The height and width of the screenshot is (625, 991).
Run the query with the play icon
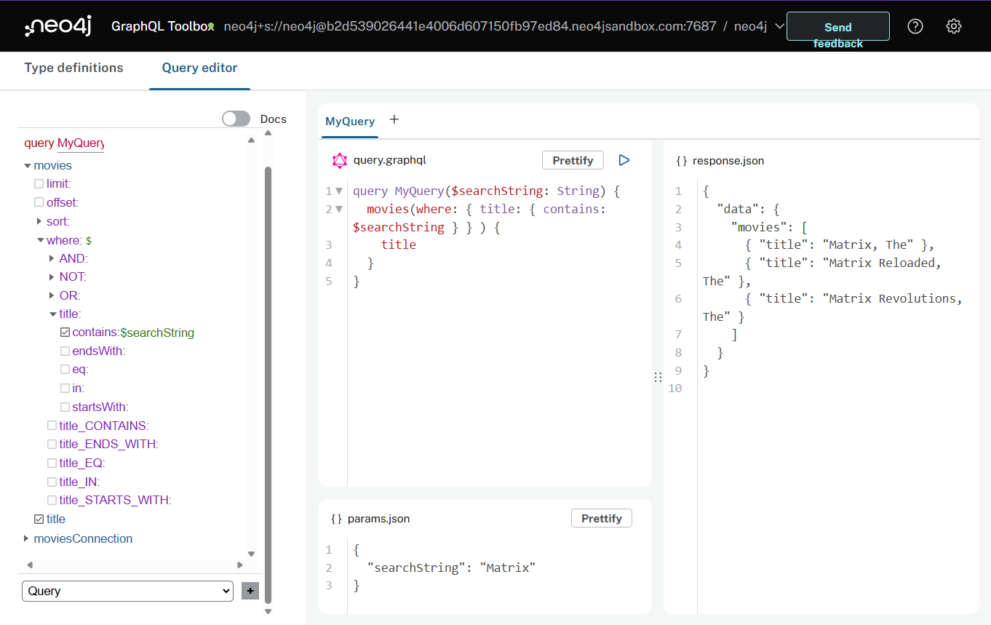(624, 160)
